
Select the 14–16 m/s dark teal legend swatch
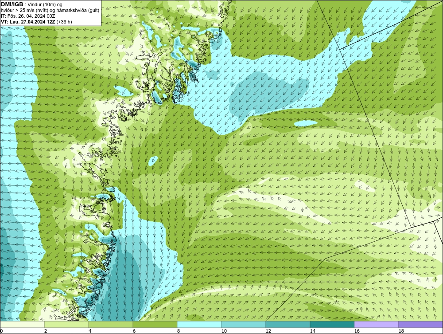coord(332,324)
